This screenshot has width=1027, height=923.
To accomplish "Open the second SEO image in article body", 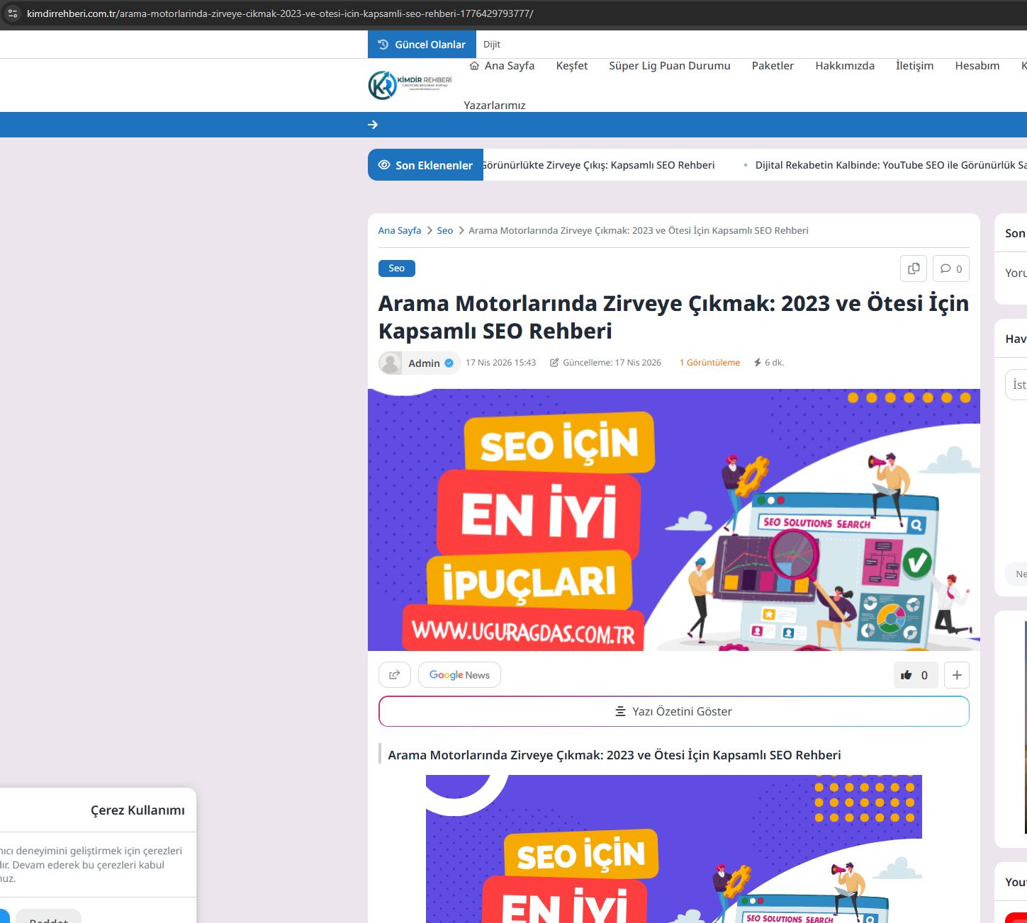I will (674, 849).
